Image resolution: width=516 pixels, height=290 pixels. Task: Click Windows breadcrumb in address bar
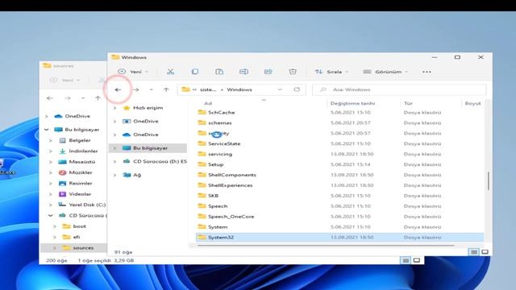(239, 89)
